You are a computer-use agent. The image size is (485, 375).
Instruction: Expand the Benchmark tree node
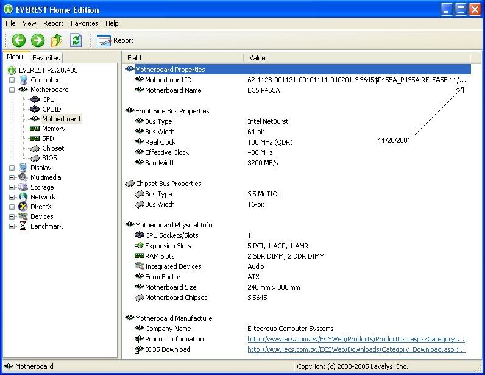[x=12, y=226]
